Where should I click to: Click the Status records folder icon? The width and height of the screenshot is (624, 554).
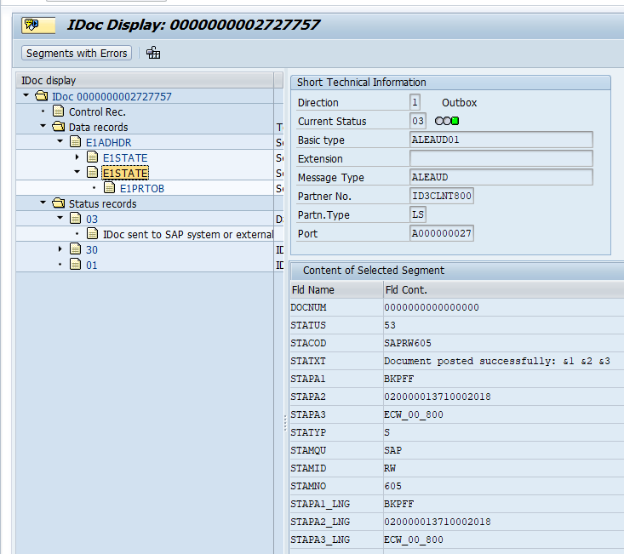pos(59,203)
